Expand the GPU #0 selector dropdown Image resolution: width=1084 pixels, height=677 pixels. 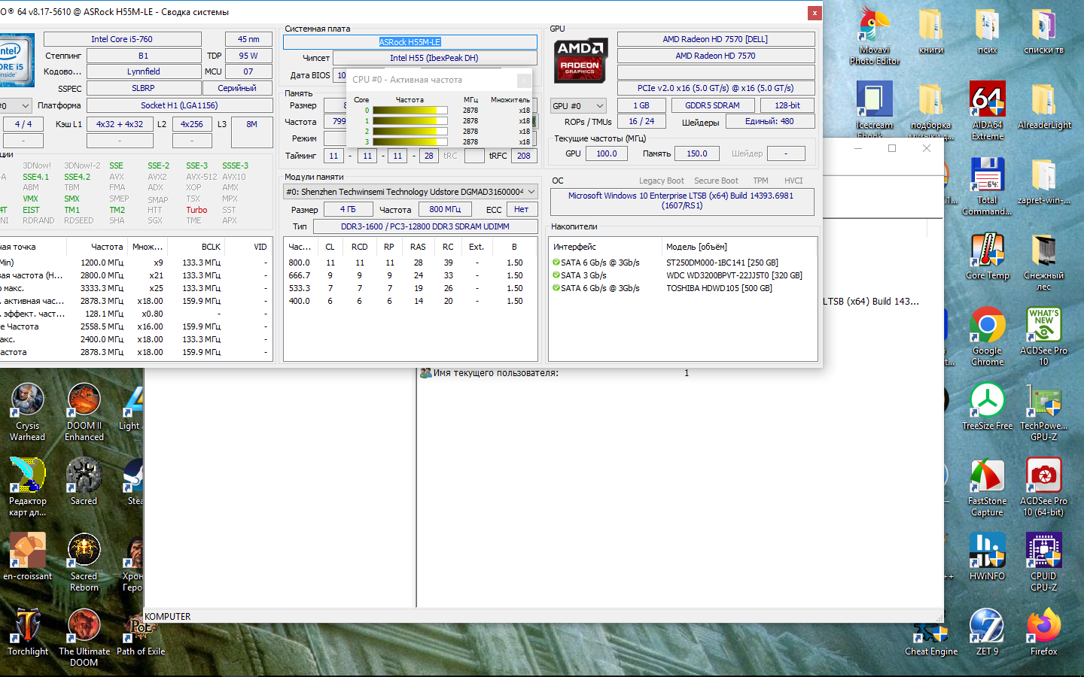(578, 106)
